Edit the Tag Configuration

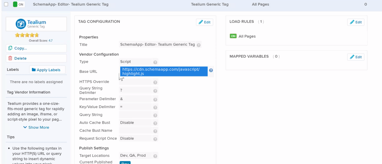[205, 22]
